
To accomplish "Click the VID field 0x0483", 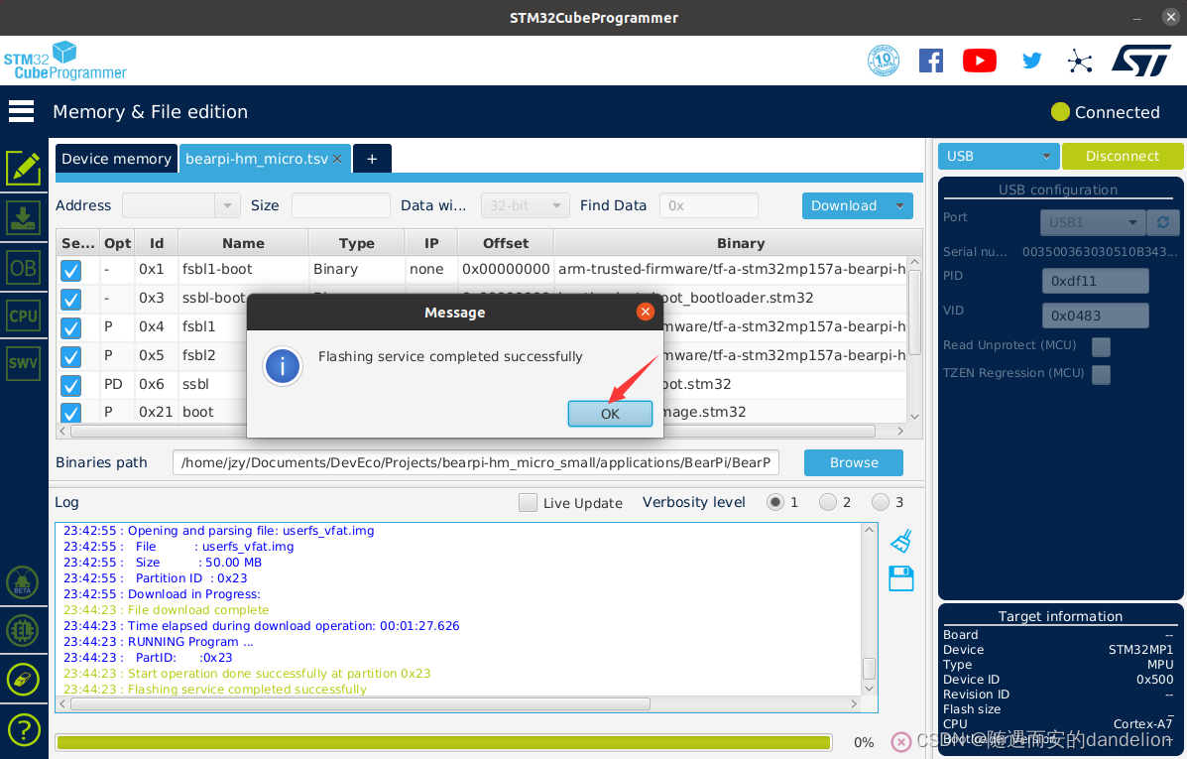I will [1096, 316].
